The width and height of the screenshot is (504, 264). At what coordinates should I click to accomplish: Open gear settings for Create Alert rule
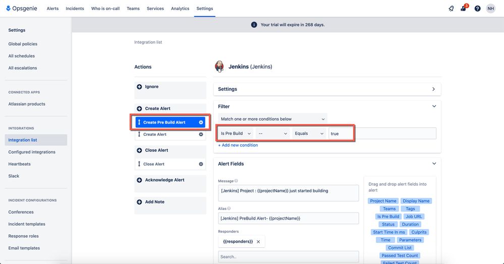tap(201, 134)
